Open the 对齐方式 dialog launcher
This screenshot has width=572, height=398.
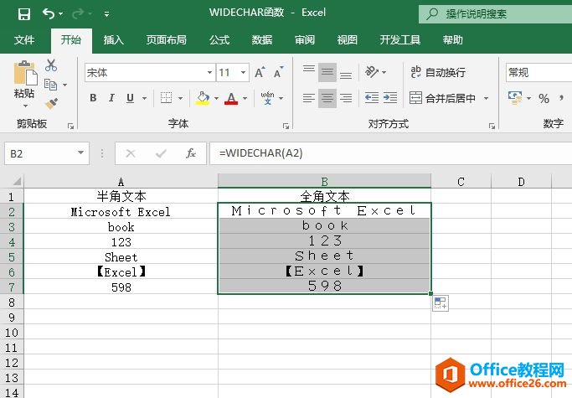coord(492,126)
